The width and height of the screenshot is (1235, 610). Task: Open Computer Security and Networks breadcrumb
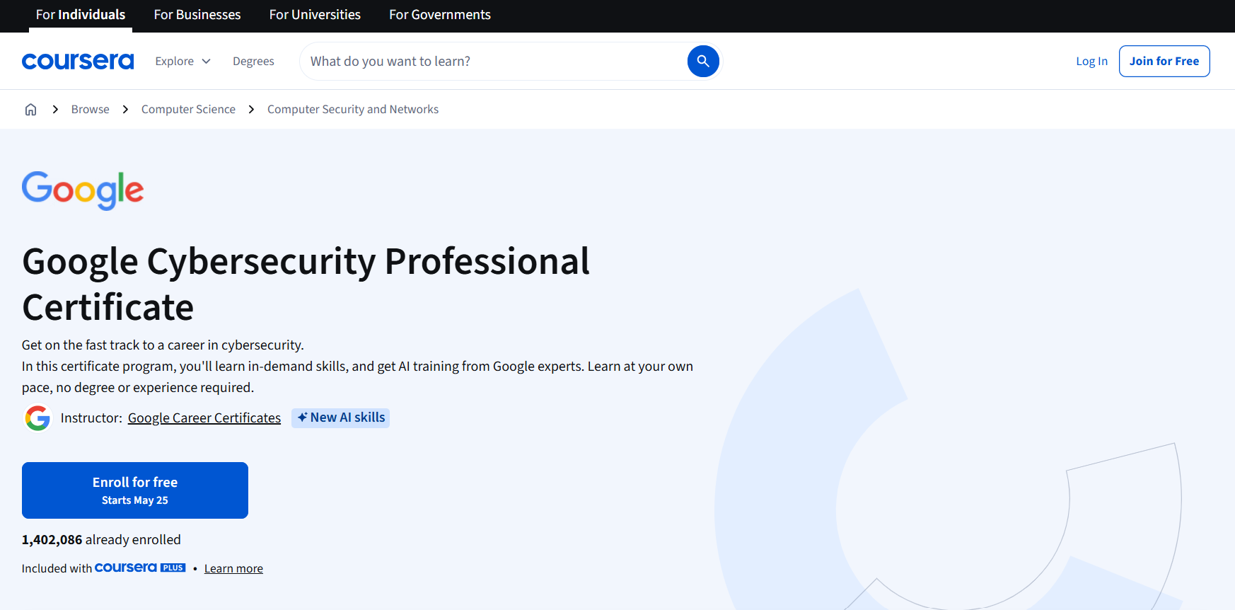353,109
